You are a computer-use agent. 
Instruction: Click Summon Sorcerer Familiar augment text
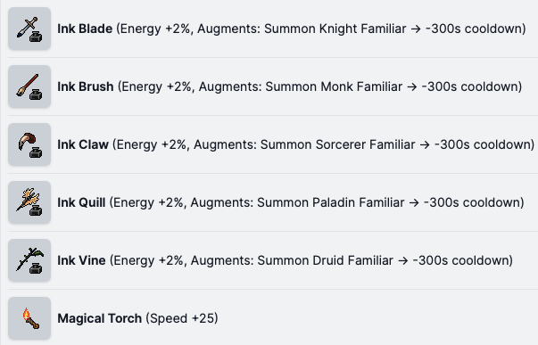[x=337, y=144]
